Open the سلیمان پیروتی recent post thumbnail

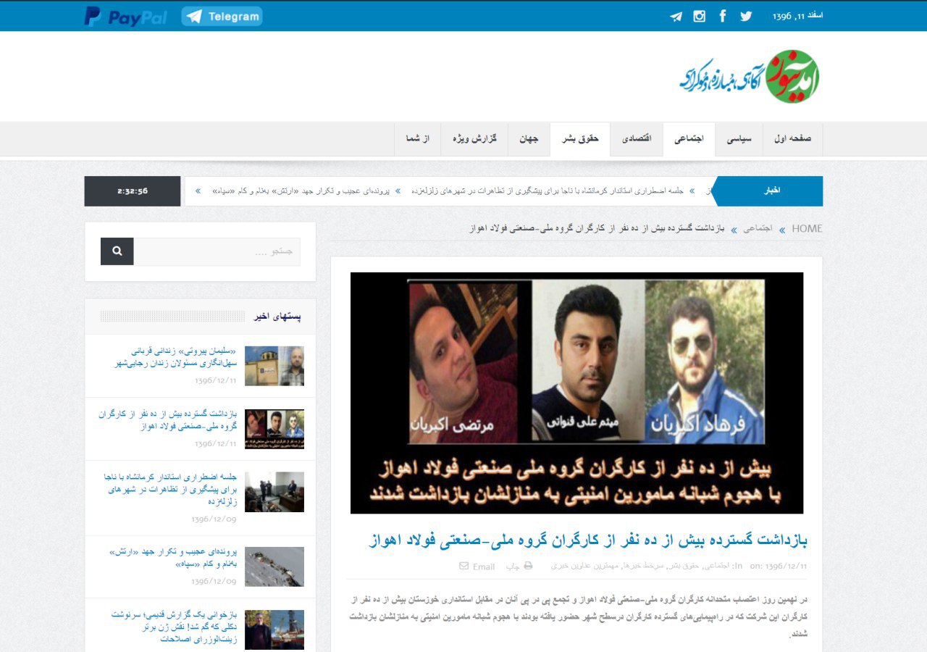click(x=274, y=366)
